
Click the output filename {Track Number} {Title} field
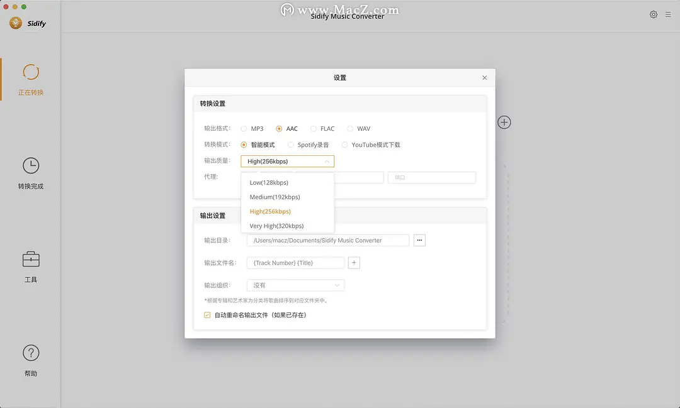[296, 263]
